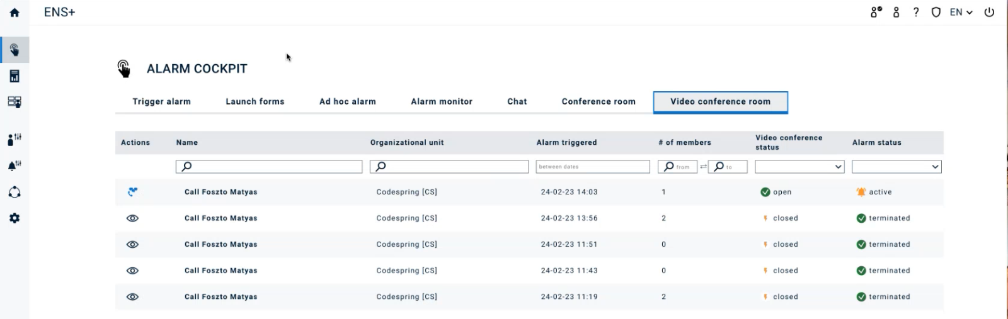This screenshot has height=319, width=1008.
Task: Open the EN language dropdown
Action: [x=961, y=12]
